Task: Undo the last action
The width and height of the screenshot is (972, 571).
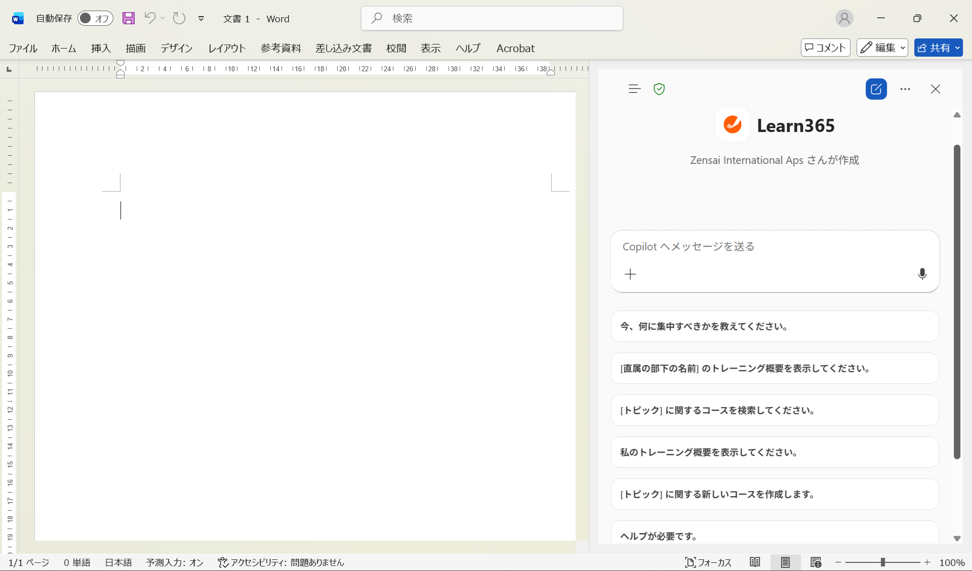Action: pyautogui.click(x=150, y=18)
